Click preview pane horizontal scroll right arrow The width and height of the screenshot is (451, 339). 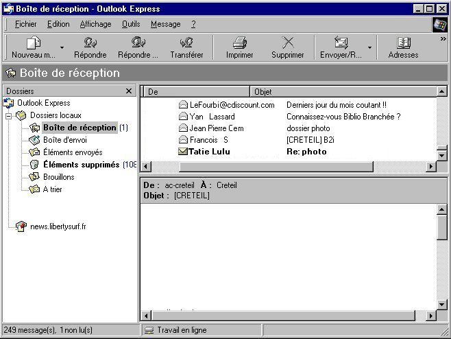(431, 316)
